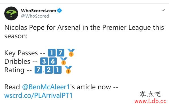Viewport: 169px width, 104px height.
Task: Click the digit 6 emoji in Dribbles
Action: (x=53, y=61)
